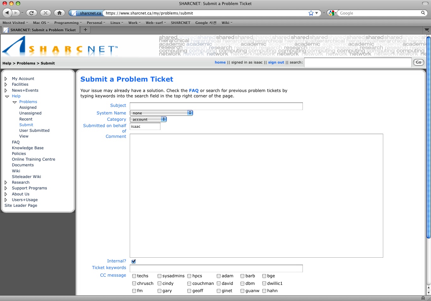431x301 pixels.
Task: Expand the My Account tree item
Action: pyautogui.click(x=6, y=79)
